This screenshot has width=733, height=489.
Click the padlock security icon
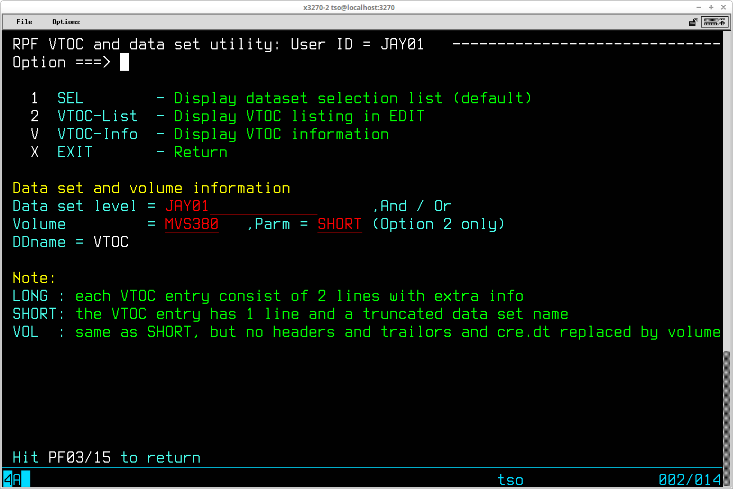pyautogui.click(x=694, y=22)
